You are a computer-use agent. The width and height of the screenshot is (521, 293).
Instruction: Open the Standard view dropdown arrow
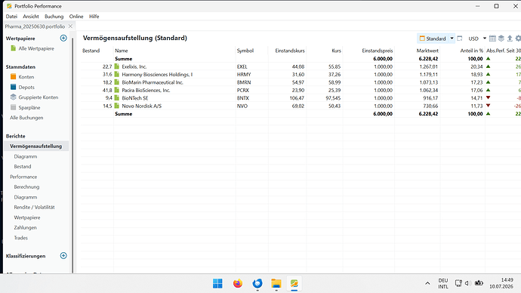point(452,39)
